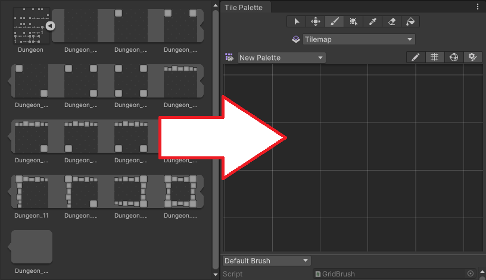Activate the Paintbrush tool
This screenshot has height=280, width=486.
[x=334, y=21]
